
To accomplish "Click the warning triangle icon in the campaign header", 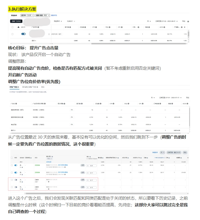I will pyautogui.click(x=18, y=27).
